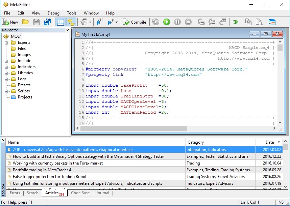Click the Step Into debug icon
The height and width of the screenshot is (206, 290).
click(x=201, y=22)
